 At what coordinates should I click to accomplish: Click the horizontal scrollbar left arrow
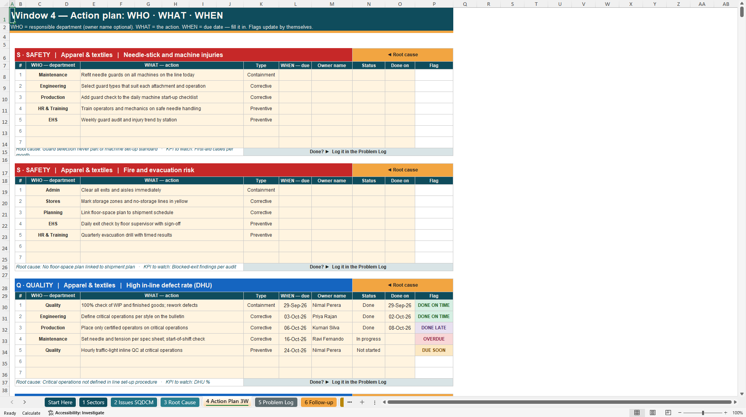(x=384, y=402)
